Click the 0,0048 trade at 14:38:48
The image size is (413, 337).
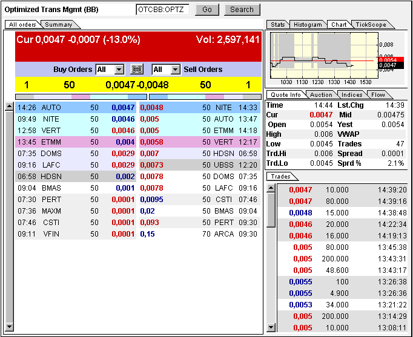click(x=342, y=212)
